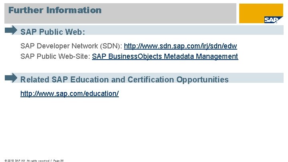288x162 pixels.
Task: Click the arrow bullet beside Related SAP Education
Action: (11, 78)
